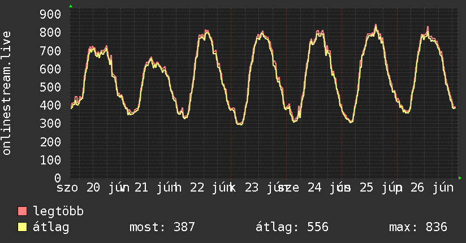Click the 'szo 20 jún' date label
This screenshot has width=466, height=243.
point(93,188)
